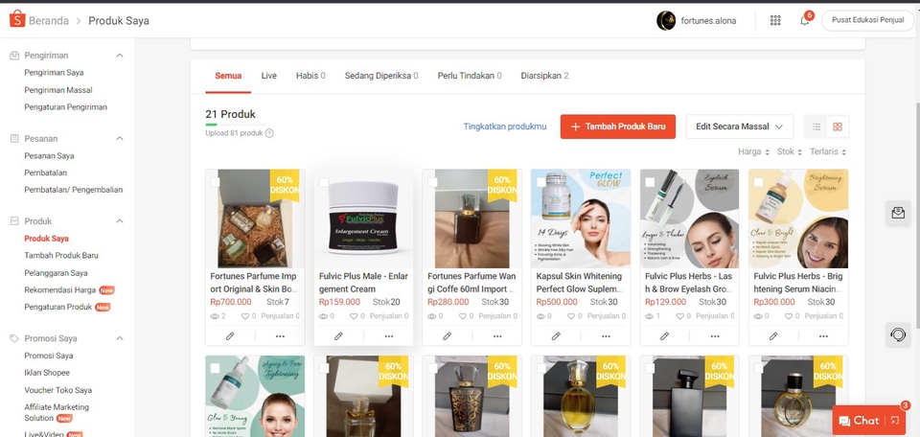This screenshot has width=920, height=437.
Task: Open Voucher Toko Saya sidebar link
Action: point(58,390)
